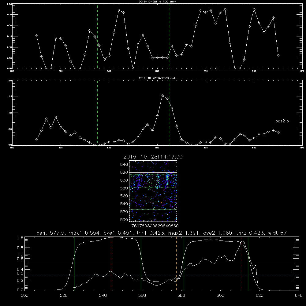The width and height of the screenshot is (306, 306).
Task: Click the rightmost green vertical line in bottom plot
Action: [248, 263]
